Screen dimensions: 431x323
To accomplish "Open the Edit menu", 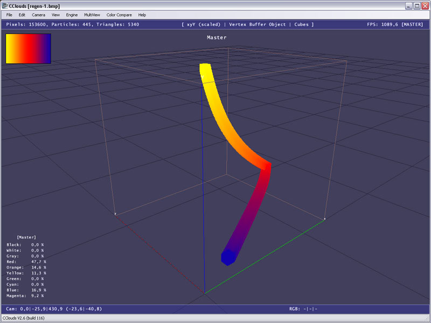I will click(x=22, y=15).
